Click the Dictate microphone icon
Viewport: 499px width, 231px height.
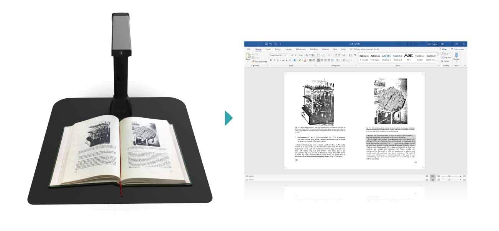(x=456, y=56)
